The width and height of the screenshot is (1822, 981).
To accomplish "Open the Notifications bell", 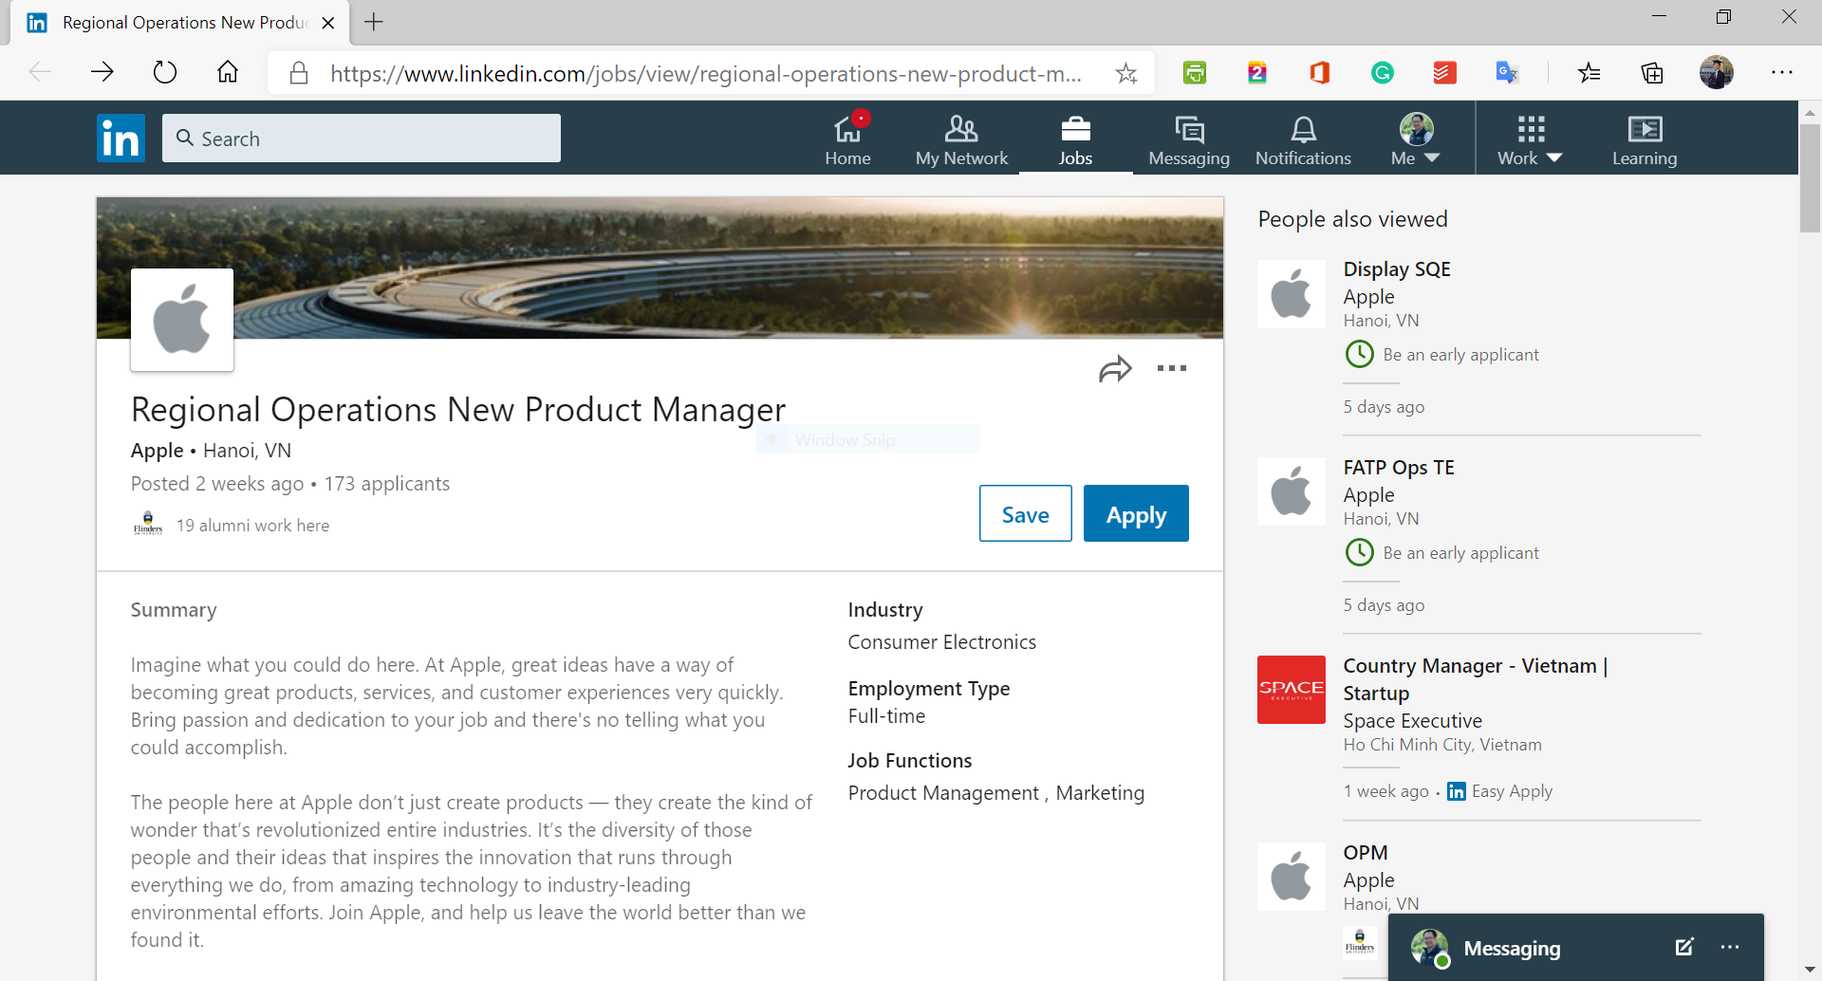I will click(x=1303, y=139).
